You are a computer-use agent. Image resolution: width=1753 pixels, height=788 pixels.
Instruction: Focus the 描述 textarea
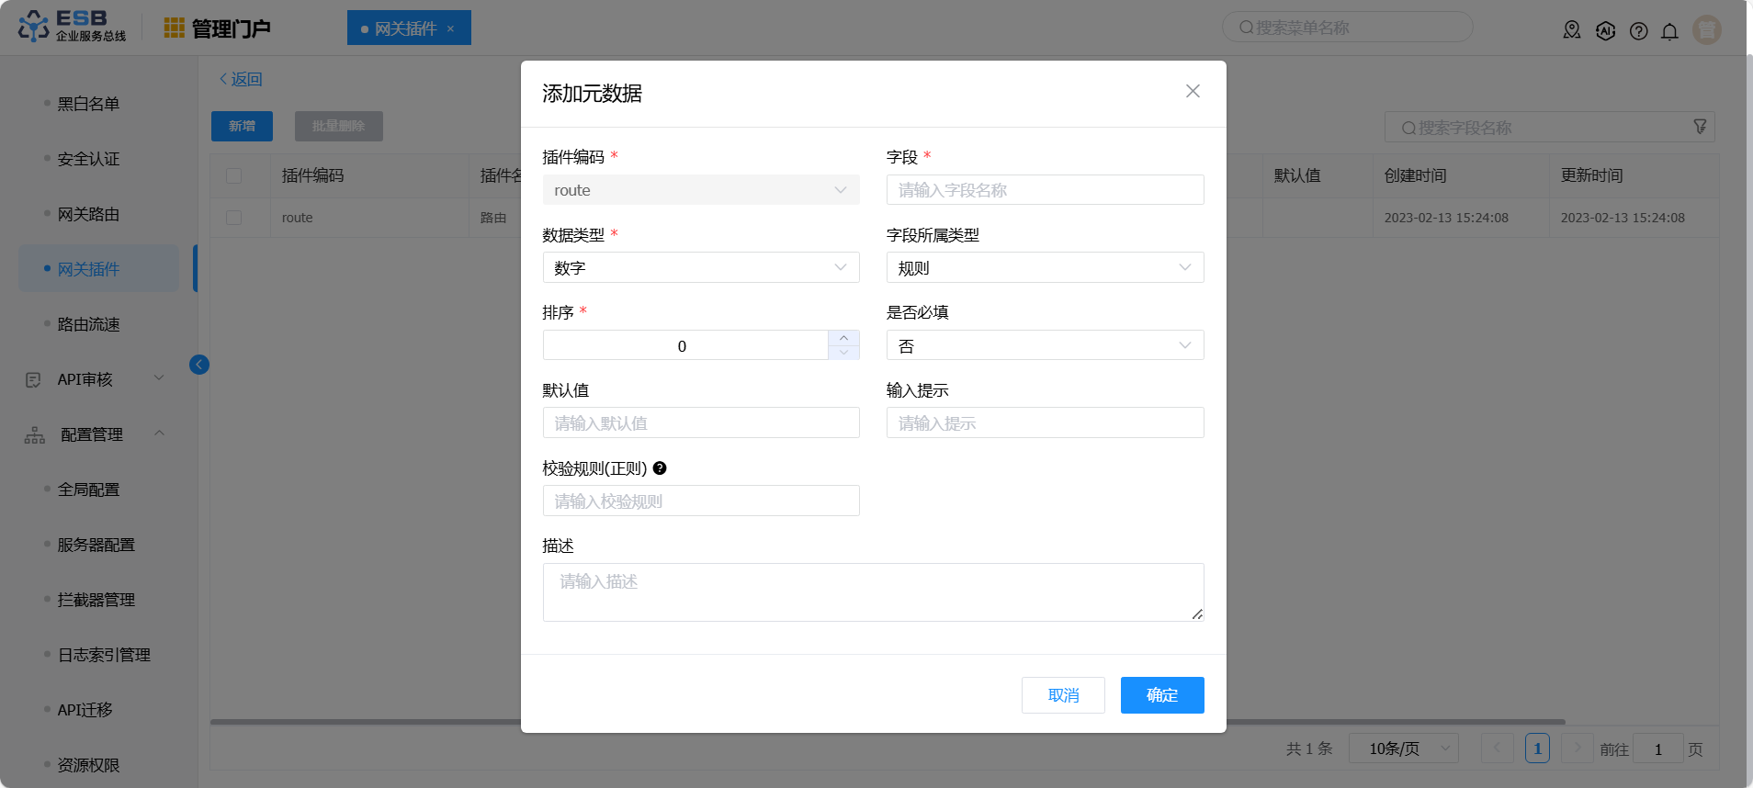874,592
